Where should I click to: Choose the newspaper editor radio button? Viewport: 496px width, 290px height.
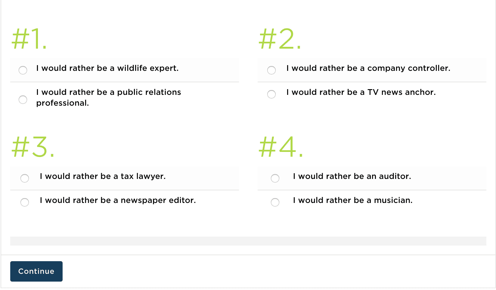tap(25, 202)
